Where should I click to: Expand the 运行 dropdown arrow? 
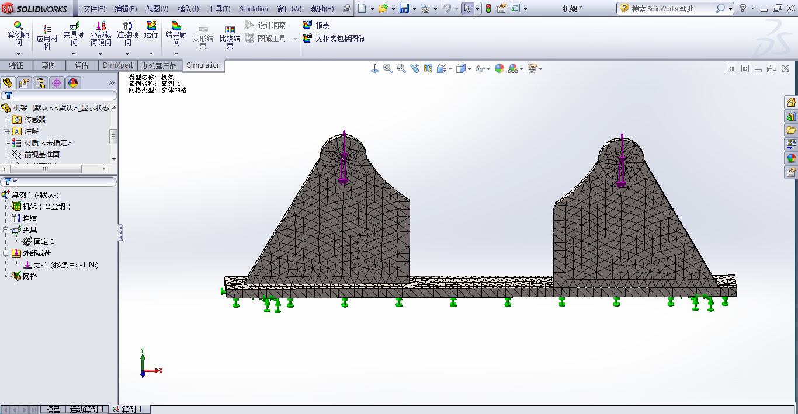click(151, 54)
